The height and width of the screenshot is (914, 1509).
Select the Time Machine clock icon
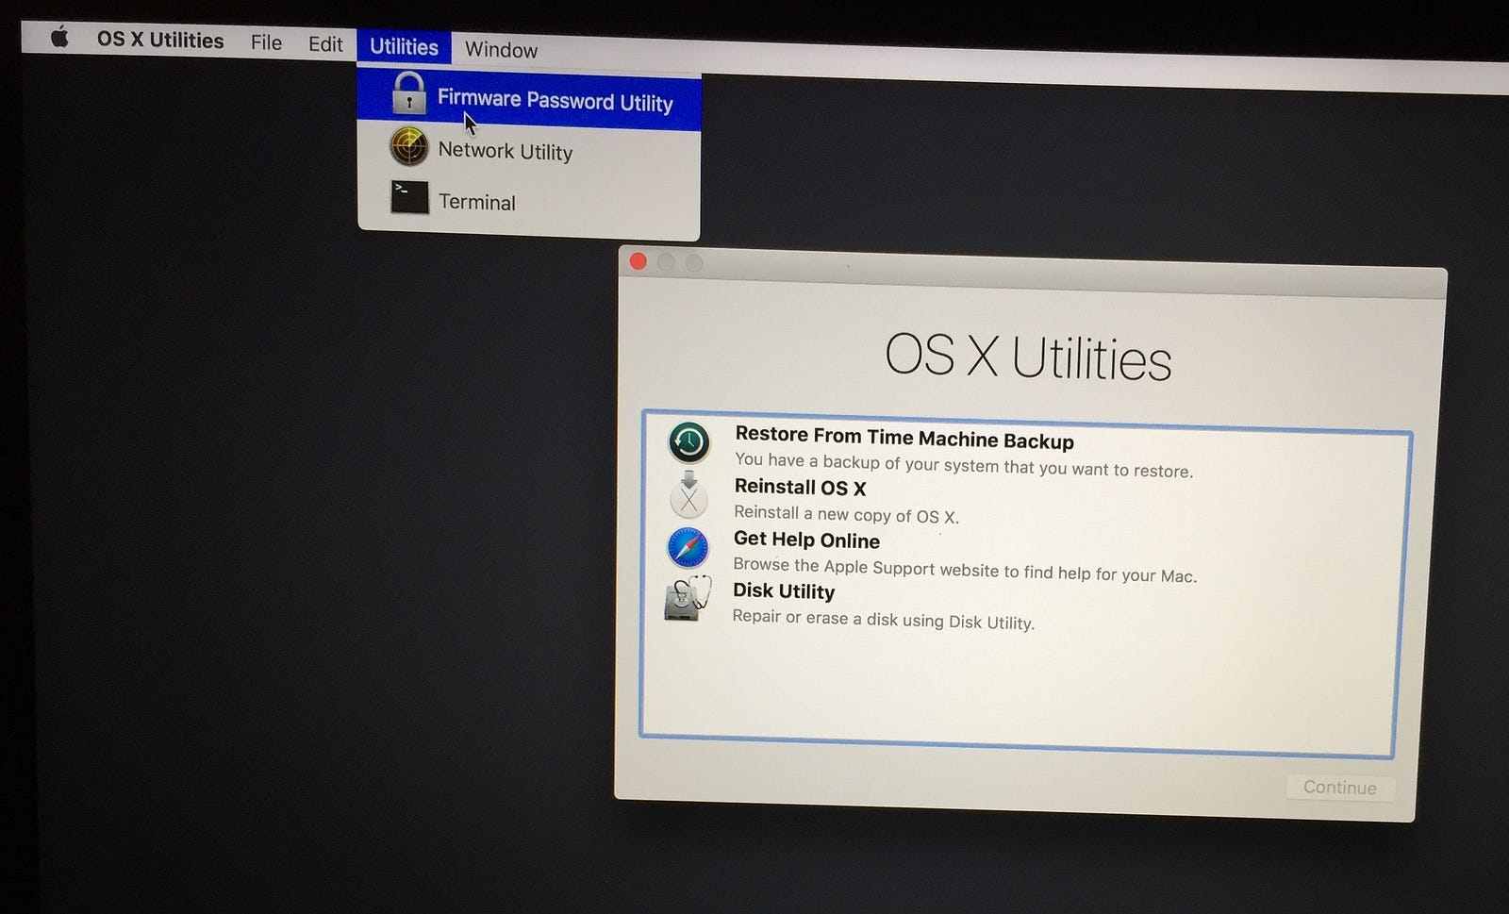tap(689, 441)
